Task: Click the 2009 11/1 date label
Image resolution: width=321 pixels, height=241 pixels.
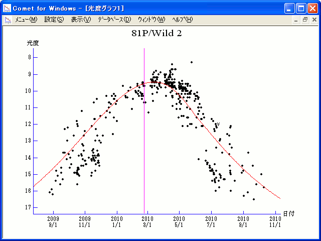Action: 85,222
